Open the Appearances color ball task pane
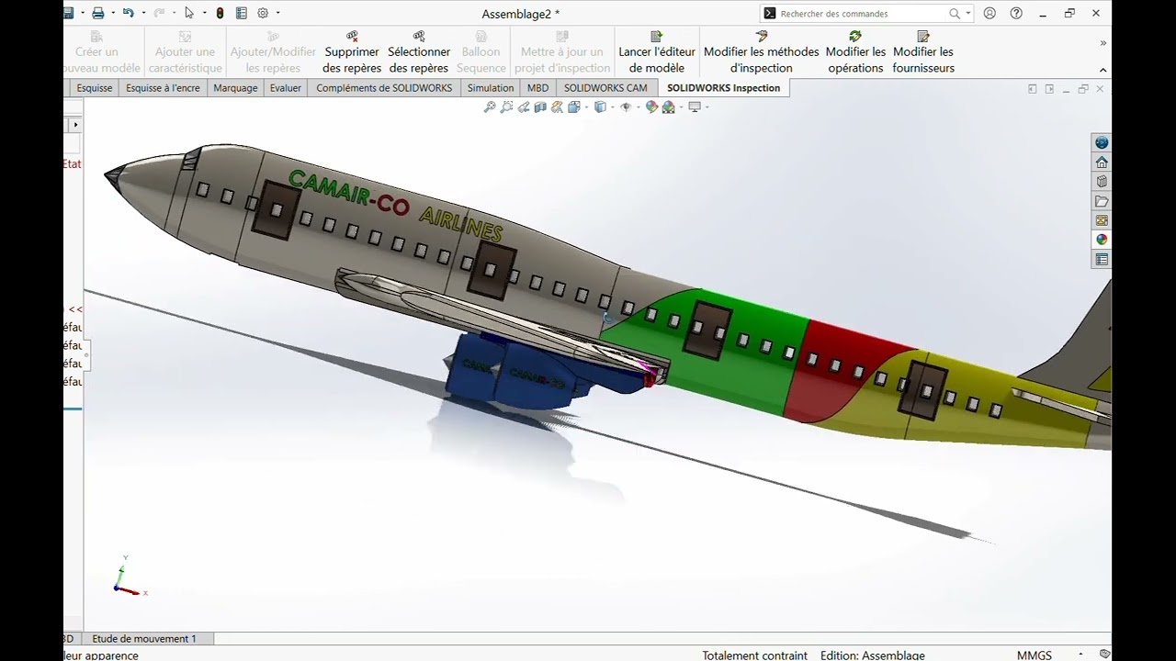The width and height of the screenshot is (1176, 661). point(1102,240)
